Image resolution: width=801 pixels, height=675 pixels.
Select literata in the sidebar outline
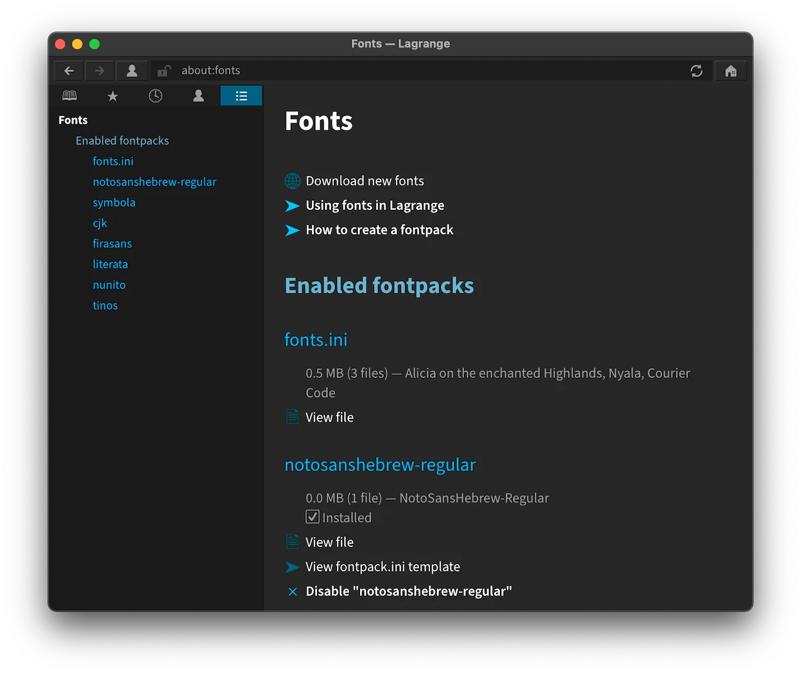click(110, 264)
